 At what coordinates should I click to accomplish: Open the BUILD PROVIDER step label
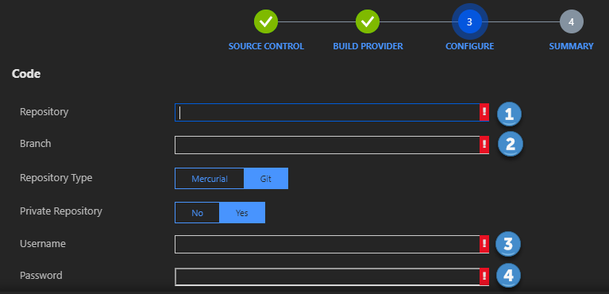click(x=368, y=46)
